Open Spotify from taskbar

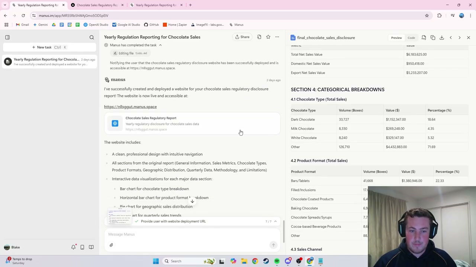tap(277, 261)
